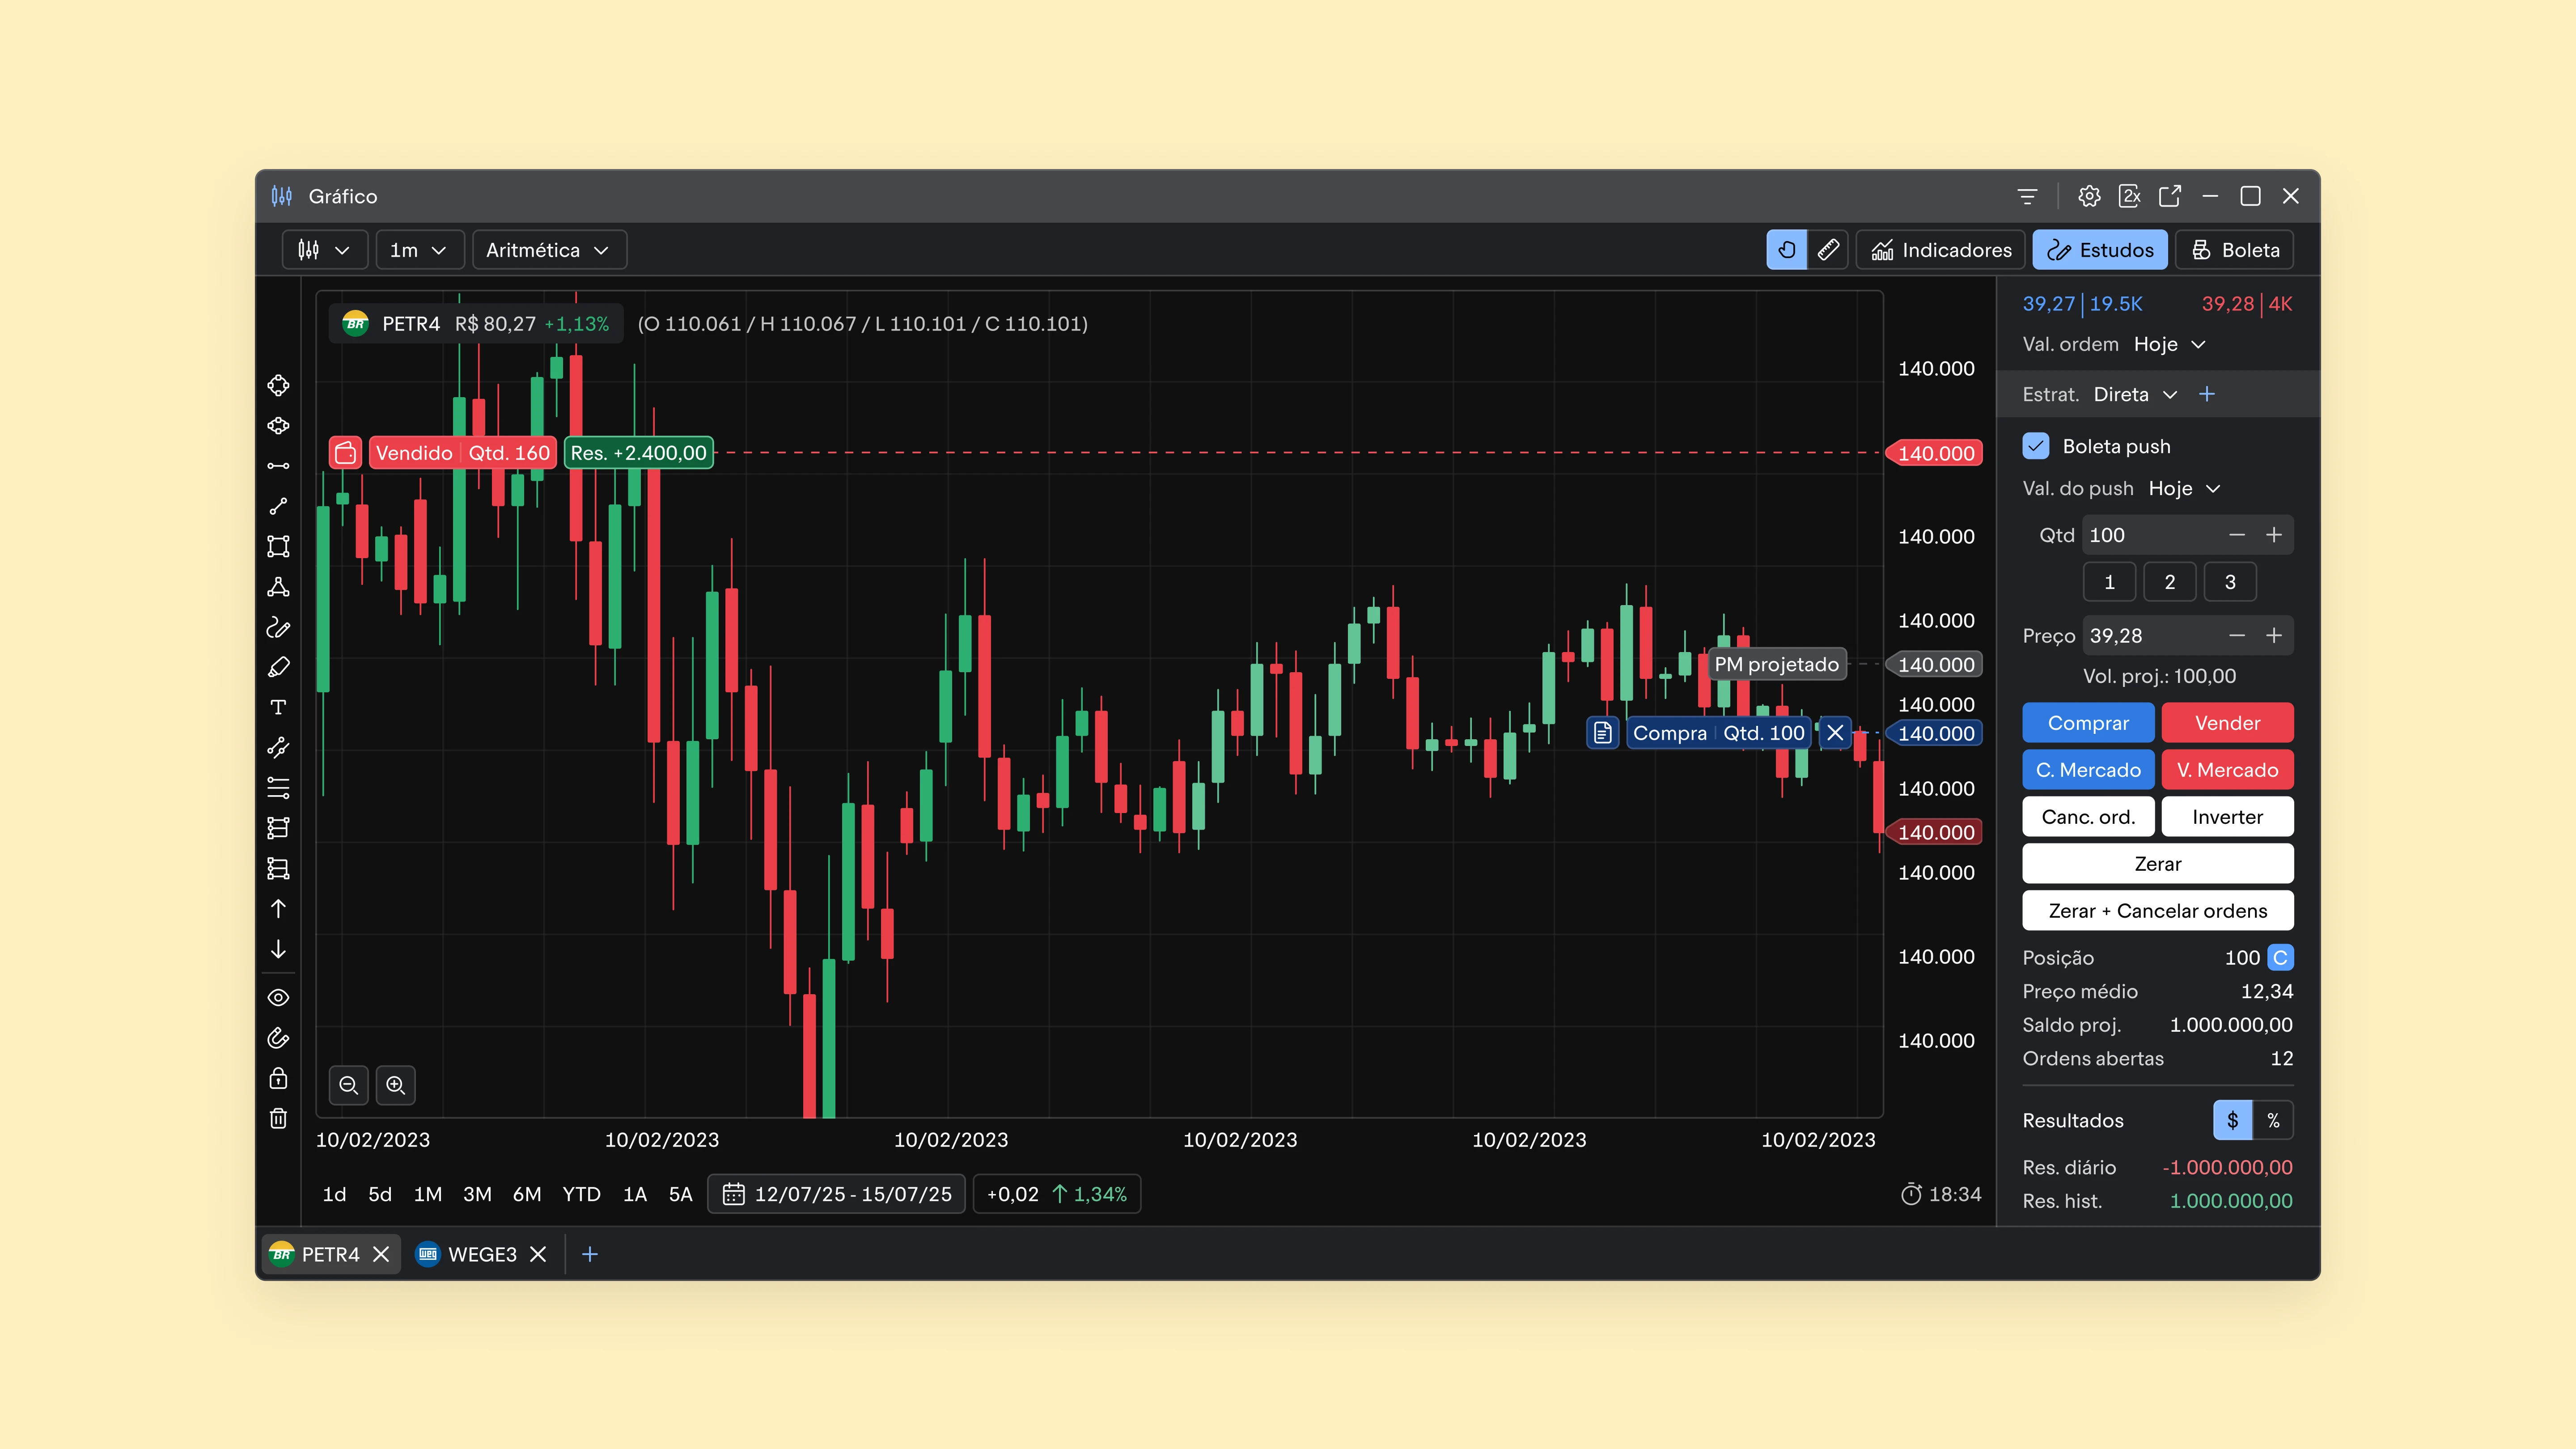The image size is (2576, 1449).
Task: Click the Comprar button
Action: [2088, 723]
